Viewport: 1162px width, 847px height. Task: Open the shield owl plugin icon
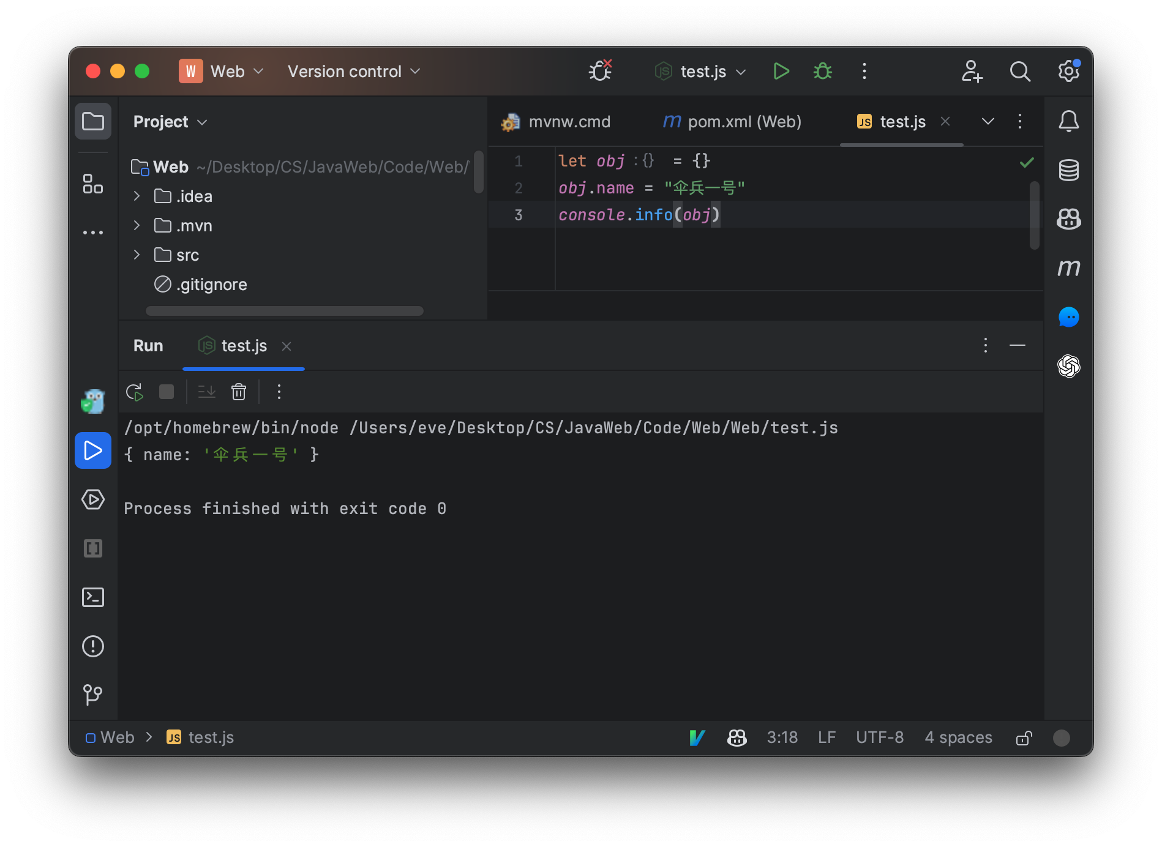93,401
